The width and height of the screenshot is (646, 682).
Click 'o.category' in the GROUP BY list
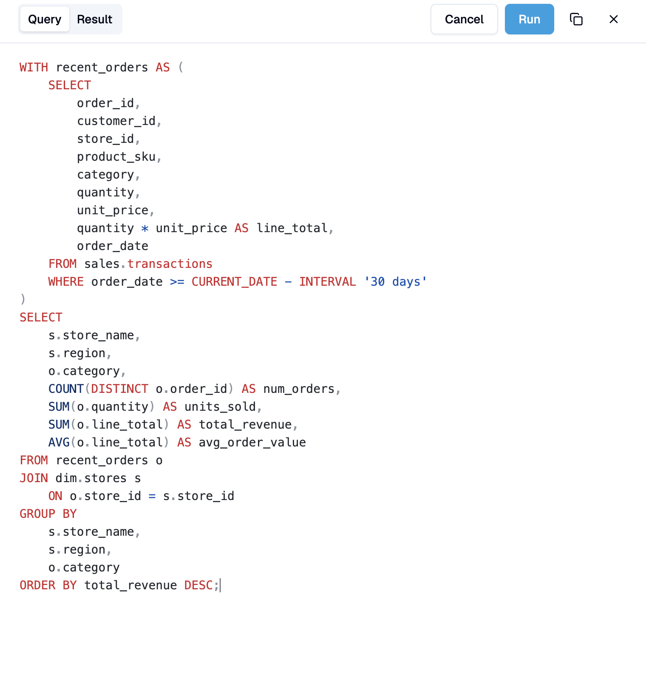point(84,568)
